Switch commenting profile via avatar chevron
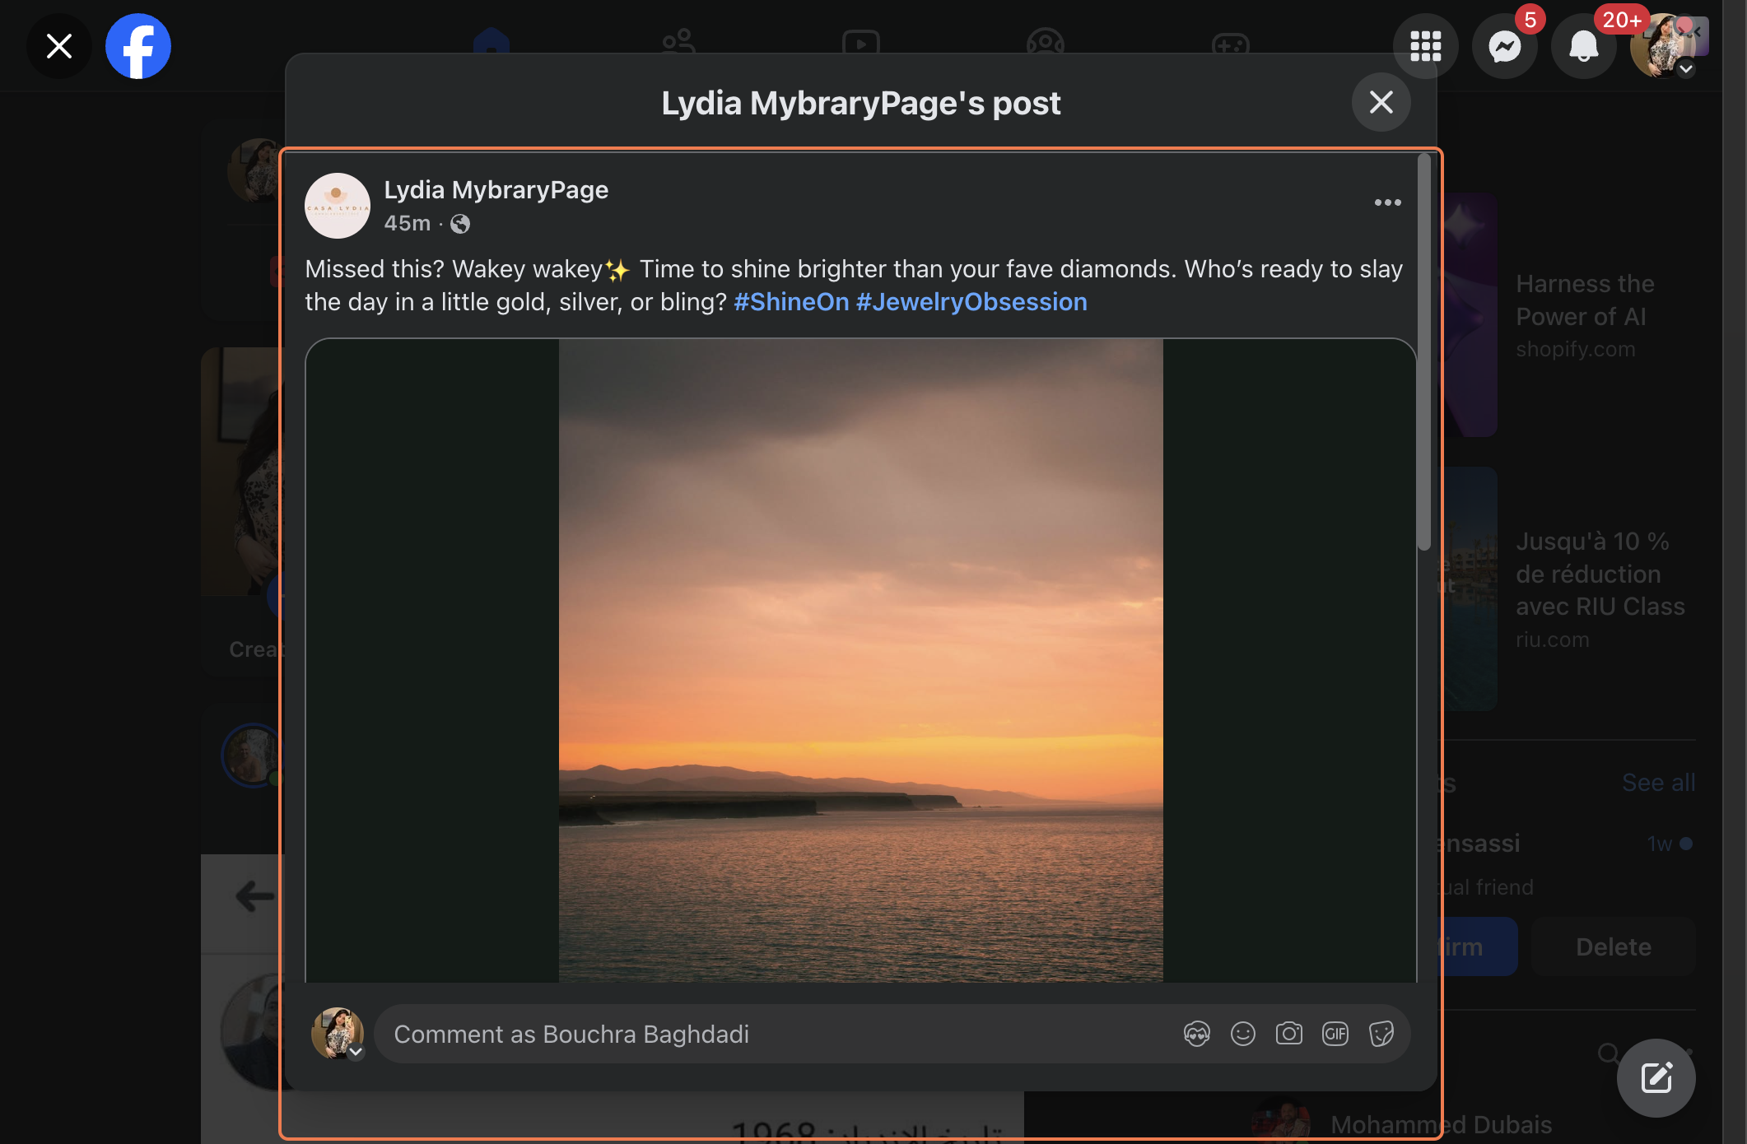1747x1144 pixels. tap(356, 1052)
